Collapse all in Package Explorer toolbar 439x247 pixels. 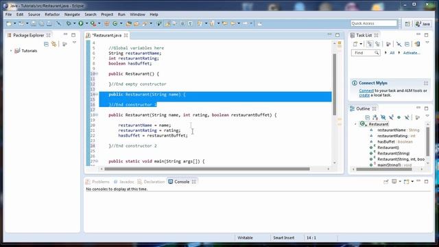point(46,44)
